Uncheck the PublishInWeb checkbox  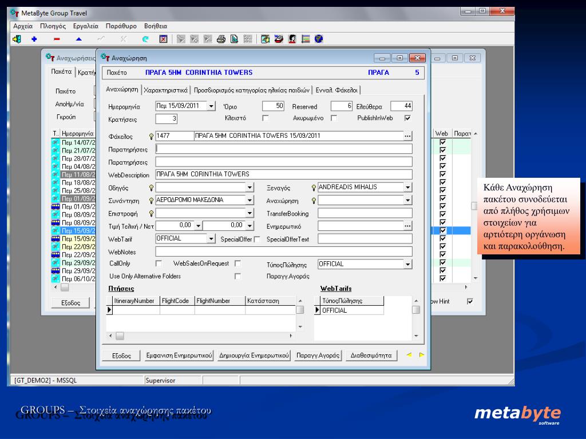pos(407,118)
